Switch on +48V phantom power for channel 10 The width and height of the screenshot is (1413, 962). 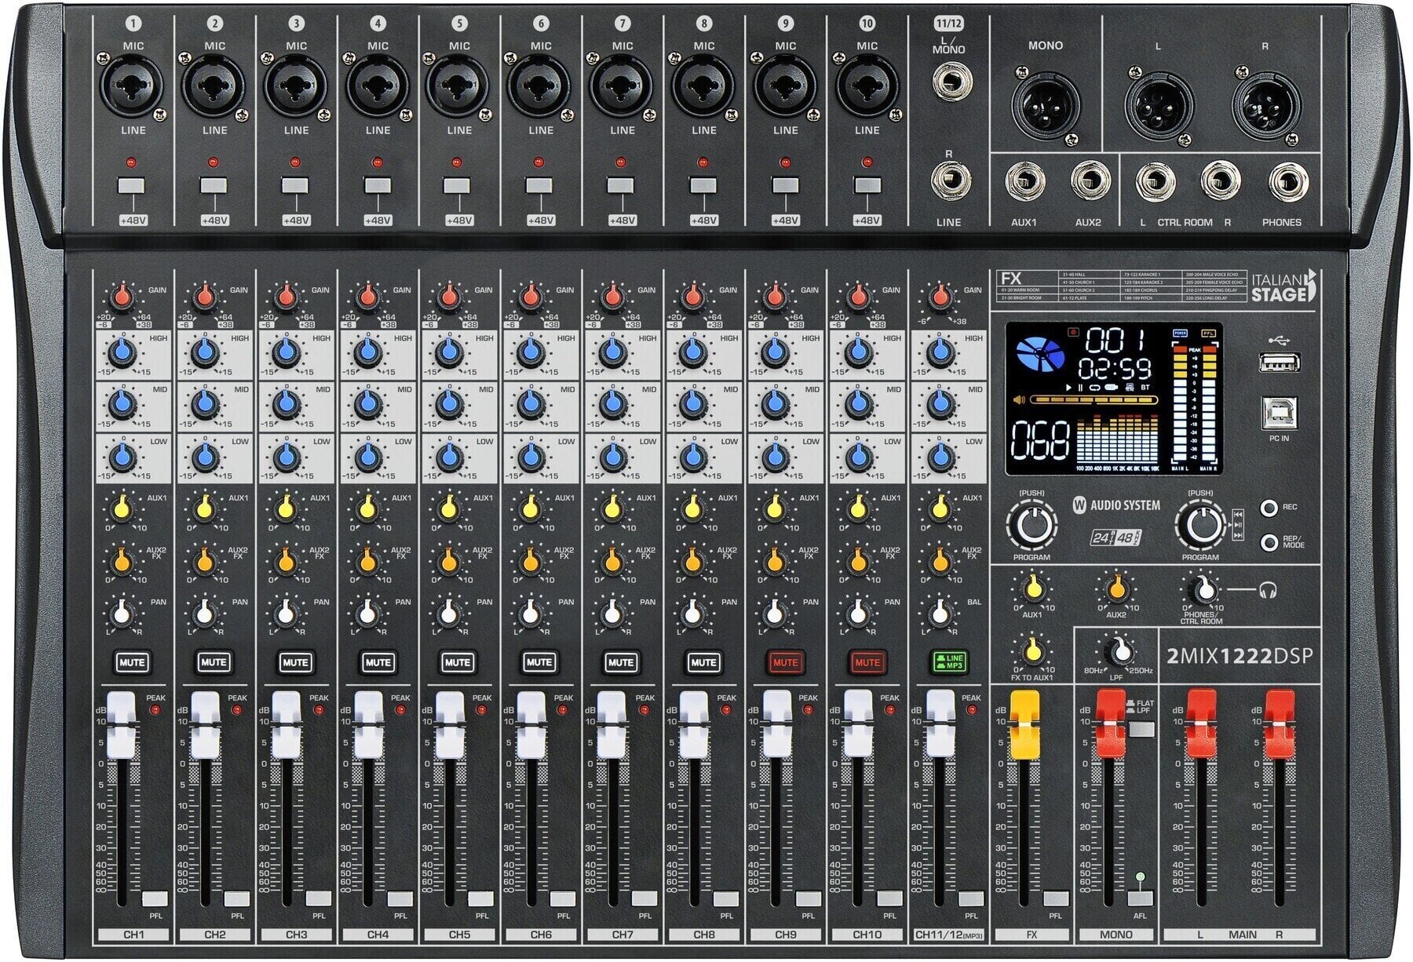point(867,186)
